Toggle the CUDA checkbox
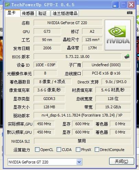The image size is (139, 170). tap(59, 150)
